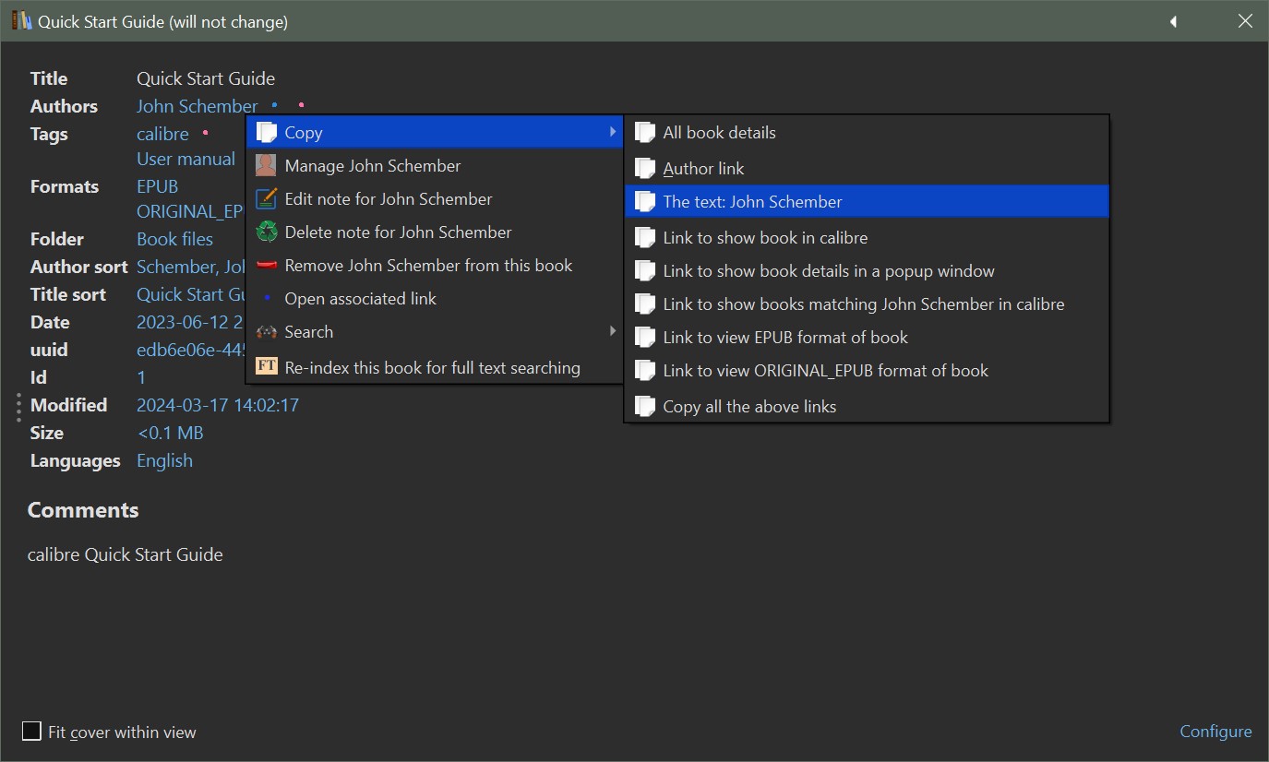Expand the Copy submenu arrow
The width and height of the screenshot is (1269, 762).
[613, 132]
